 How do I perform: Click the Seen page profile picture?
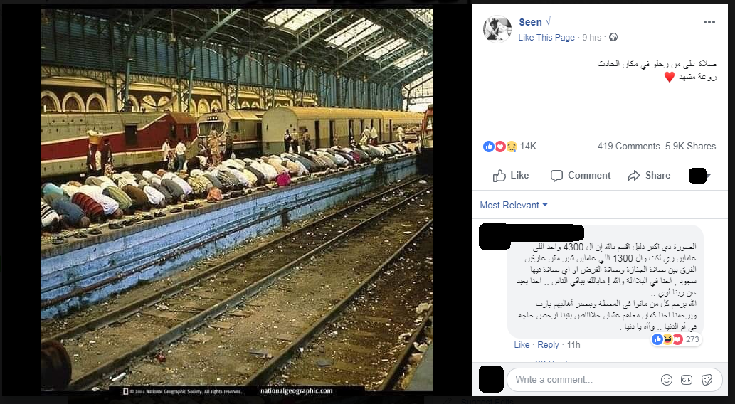pyautogui.click(x=497, y=29)
